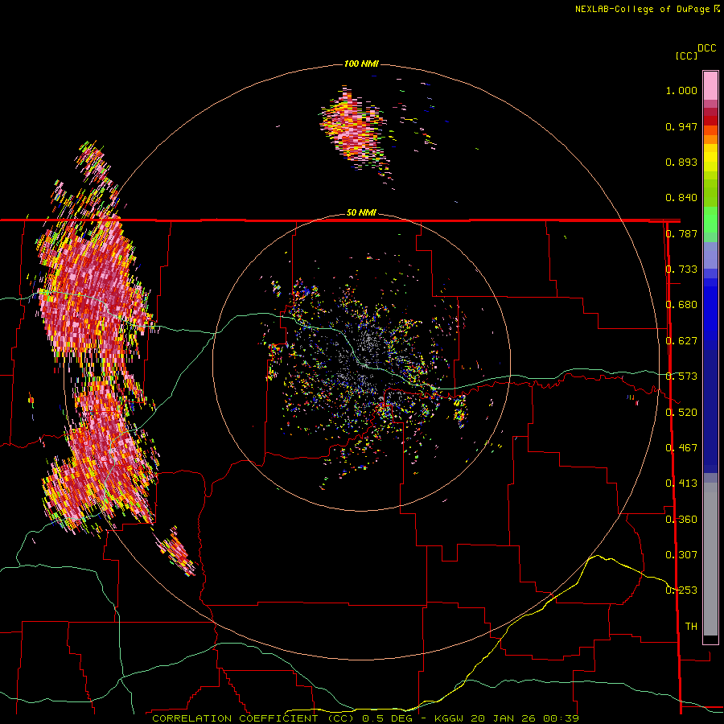The width and height of the screenshot is (724, 724).
Task: Click the 0.627 legend value
Action: (x=681, y=341)
